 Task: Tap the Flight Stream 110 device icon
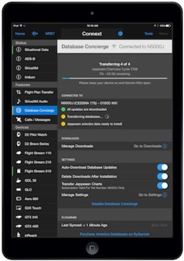18,153
